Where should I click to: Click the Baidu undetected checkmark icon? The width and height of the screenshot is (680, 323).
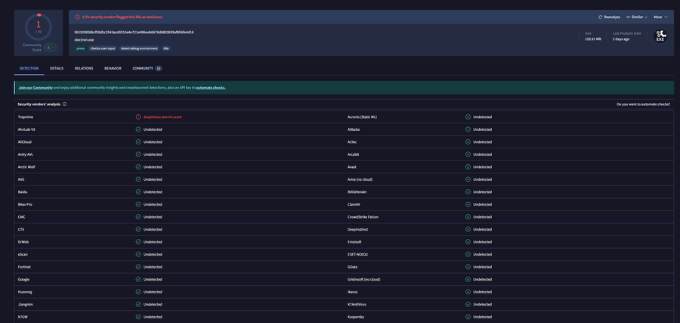coord(138,192)
